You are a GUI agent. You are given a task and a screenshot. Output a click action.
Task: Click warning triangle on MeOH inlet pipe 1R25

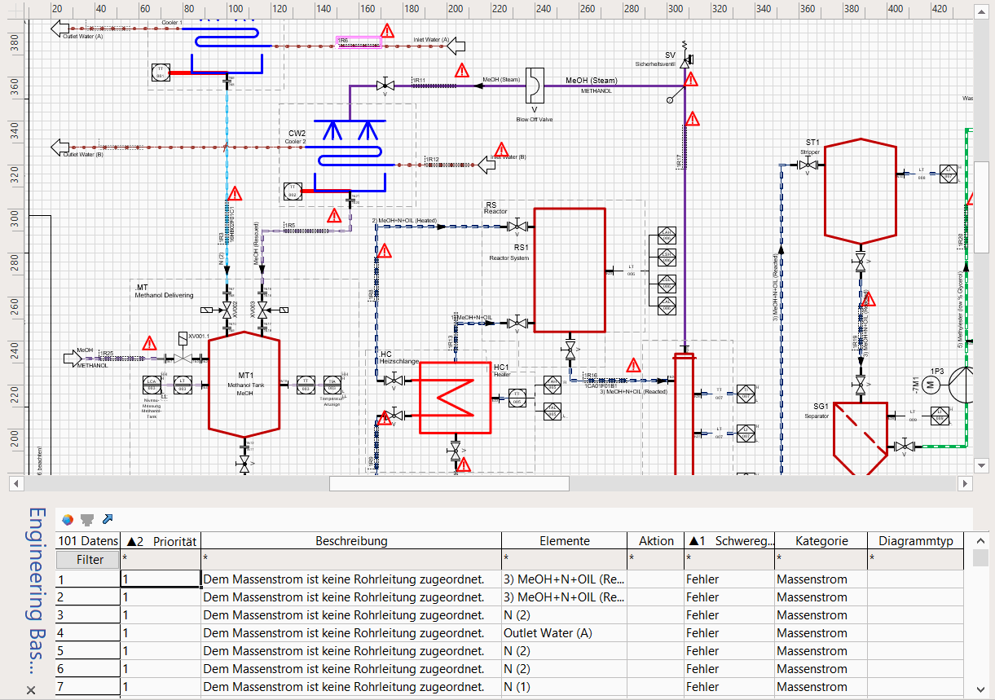[149, 343]
